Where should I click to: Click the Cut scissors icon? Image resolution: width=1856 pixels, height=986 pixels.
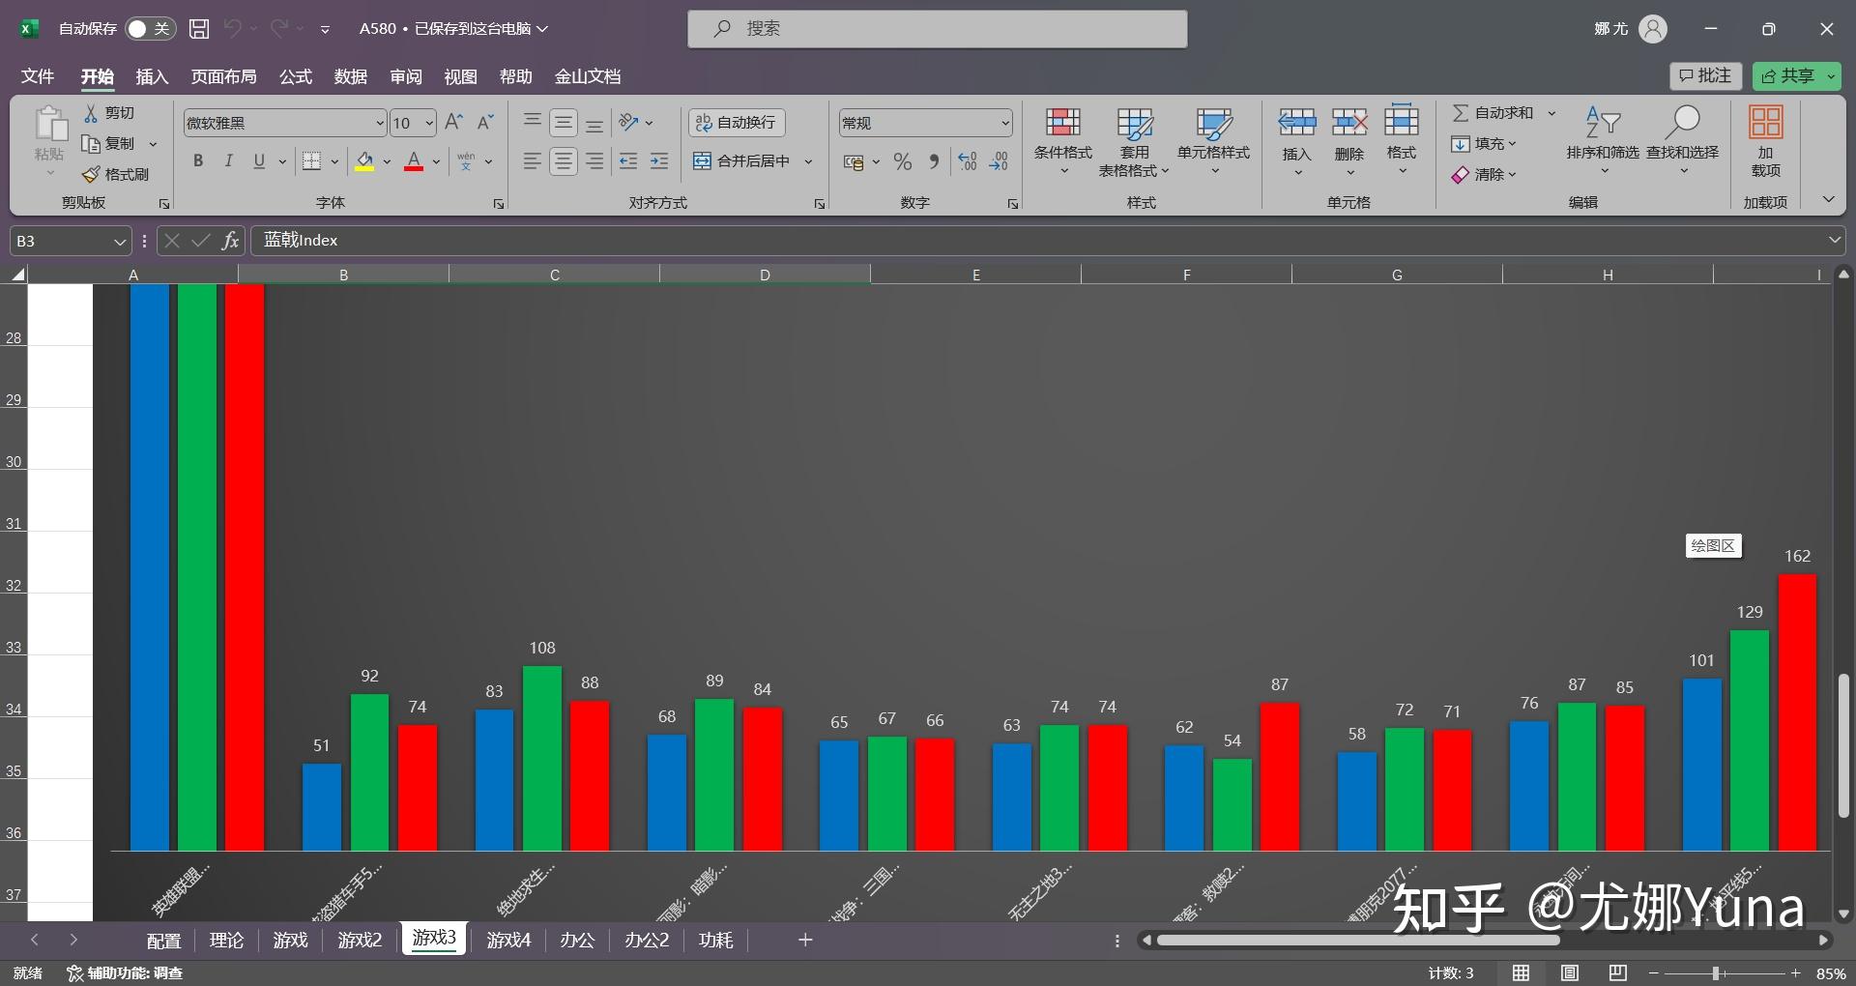tap(91, 113)
